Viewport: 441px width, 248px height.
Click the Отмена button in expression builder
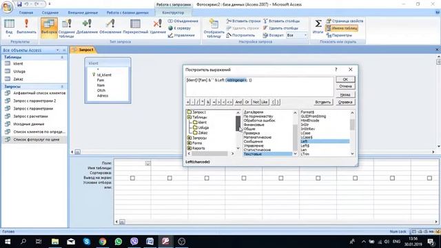click(x=345, y=86)
